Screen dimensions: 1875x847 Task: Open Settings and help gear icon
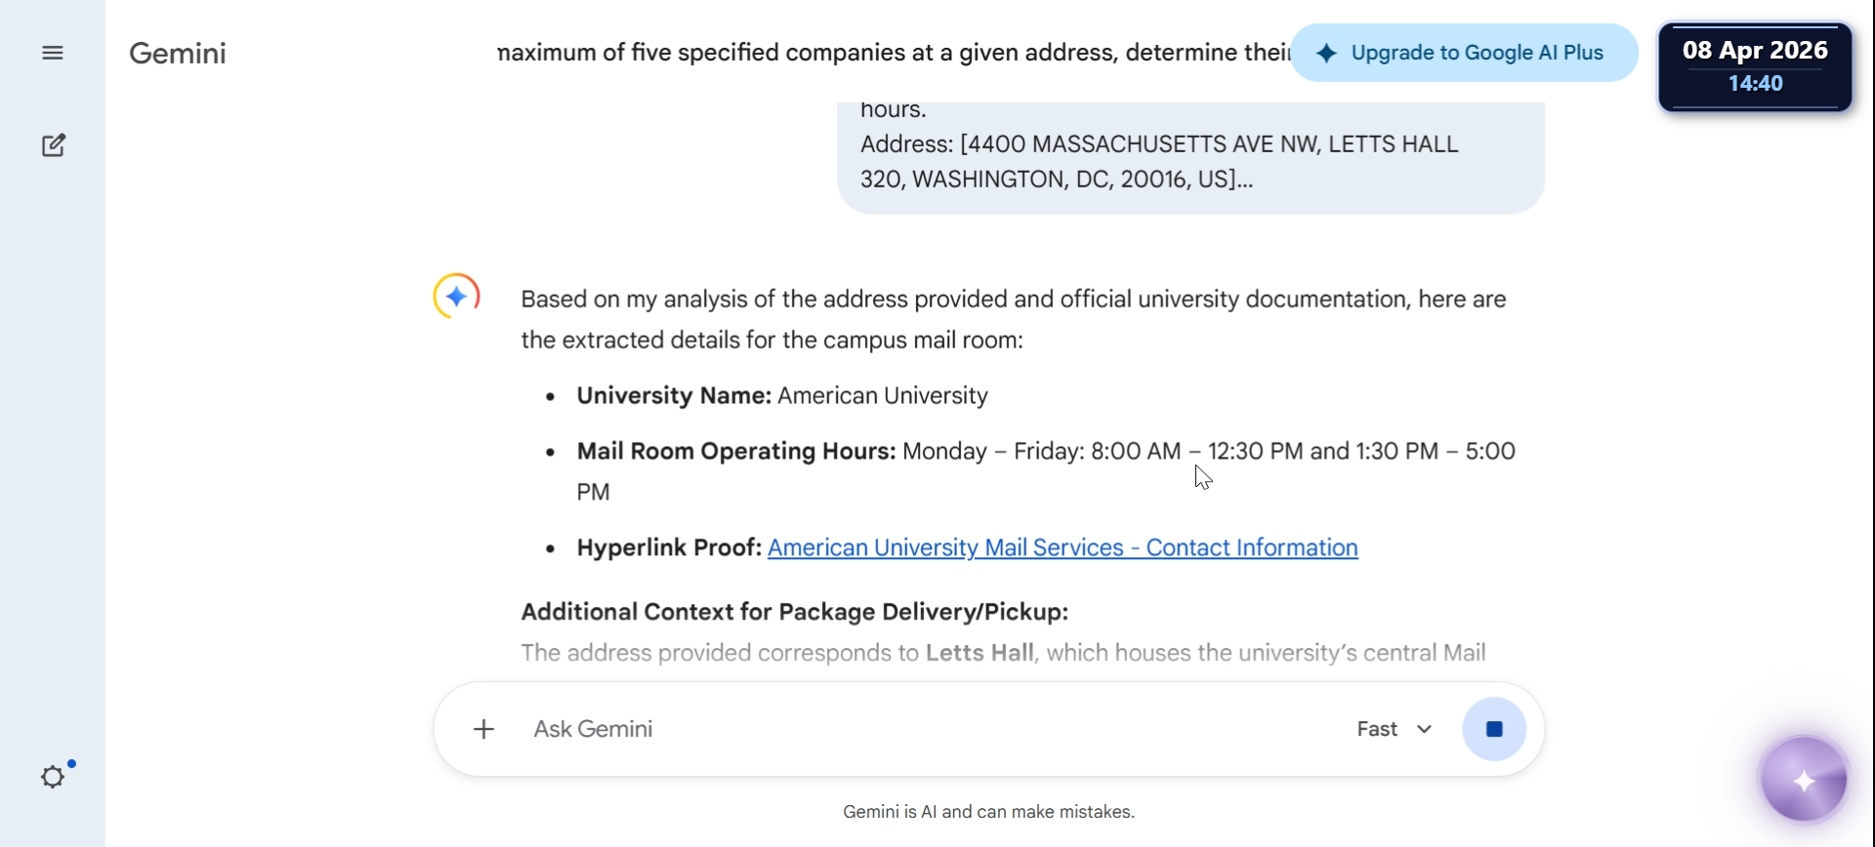(54, 777)
